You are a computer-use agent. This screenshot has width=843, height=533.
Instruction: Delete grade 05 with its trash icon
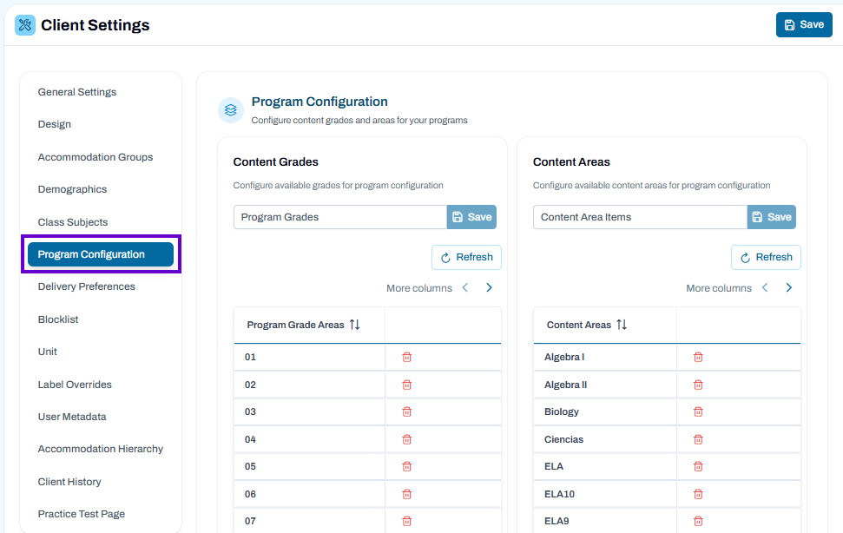click(x=407, y=466)
